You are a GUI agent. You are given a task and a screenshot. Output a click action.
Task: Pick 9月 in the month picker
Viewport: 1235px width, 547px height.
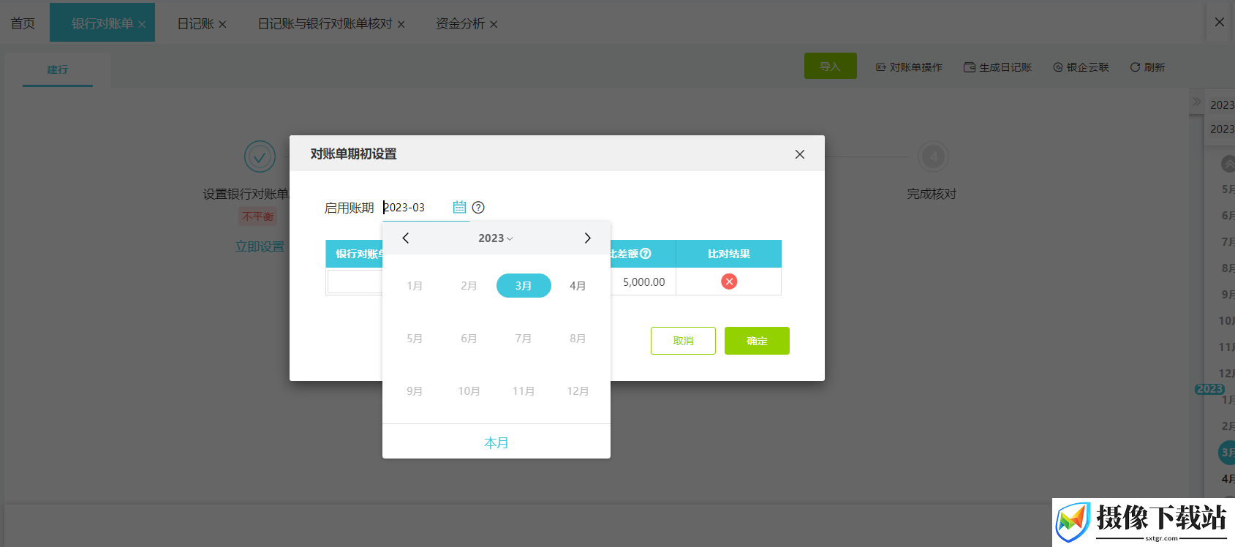pos(415,391)
